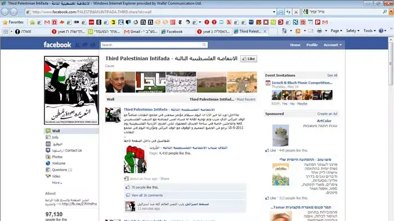This screenshot has width=394, height=221.
Task: Open the Print icon dropdown arrow
Action: tap(326, 31)
